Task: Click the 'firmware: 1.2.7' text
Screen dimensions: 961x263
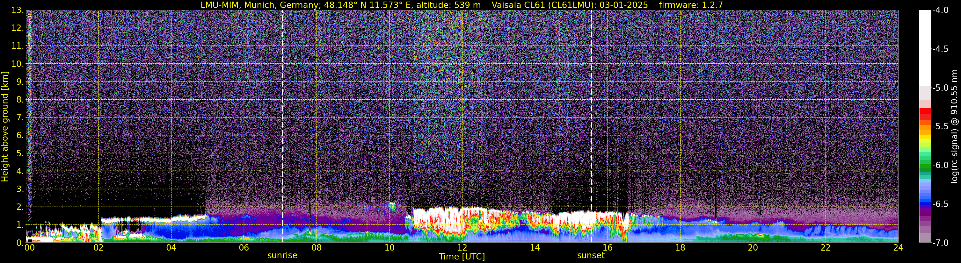Action: click(691, 5)
